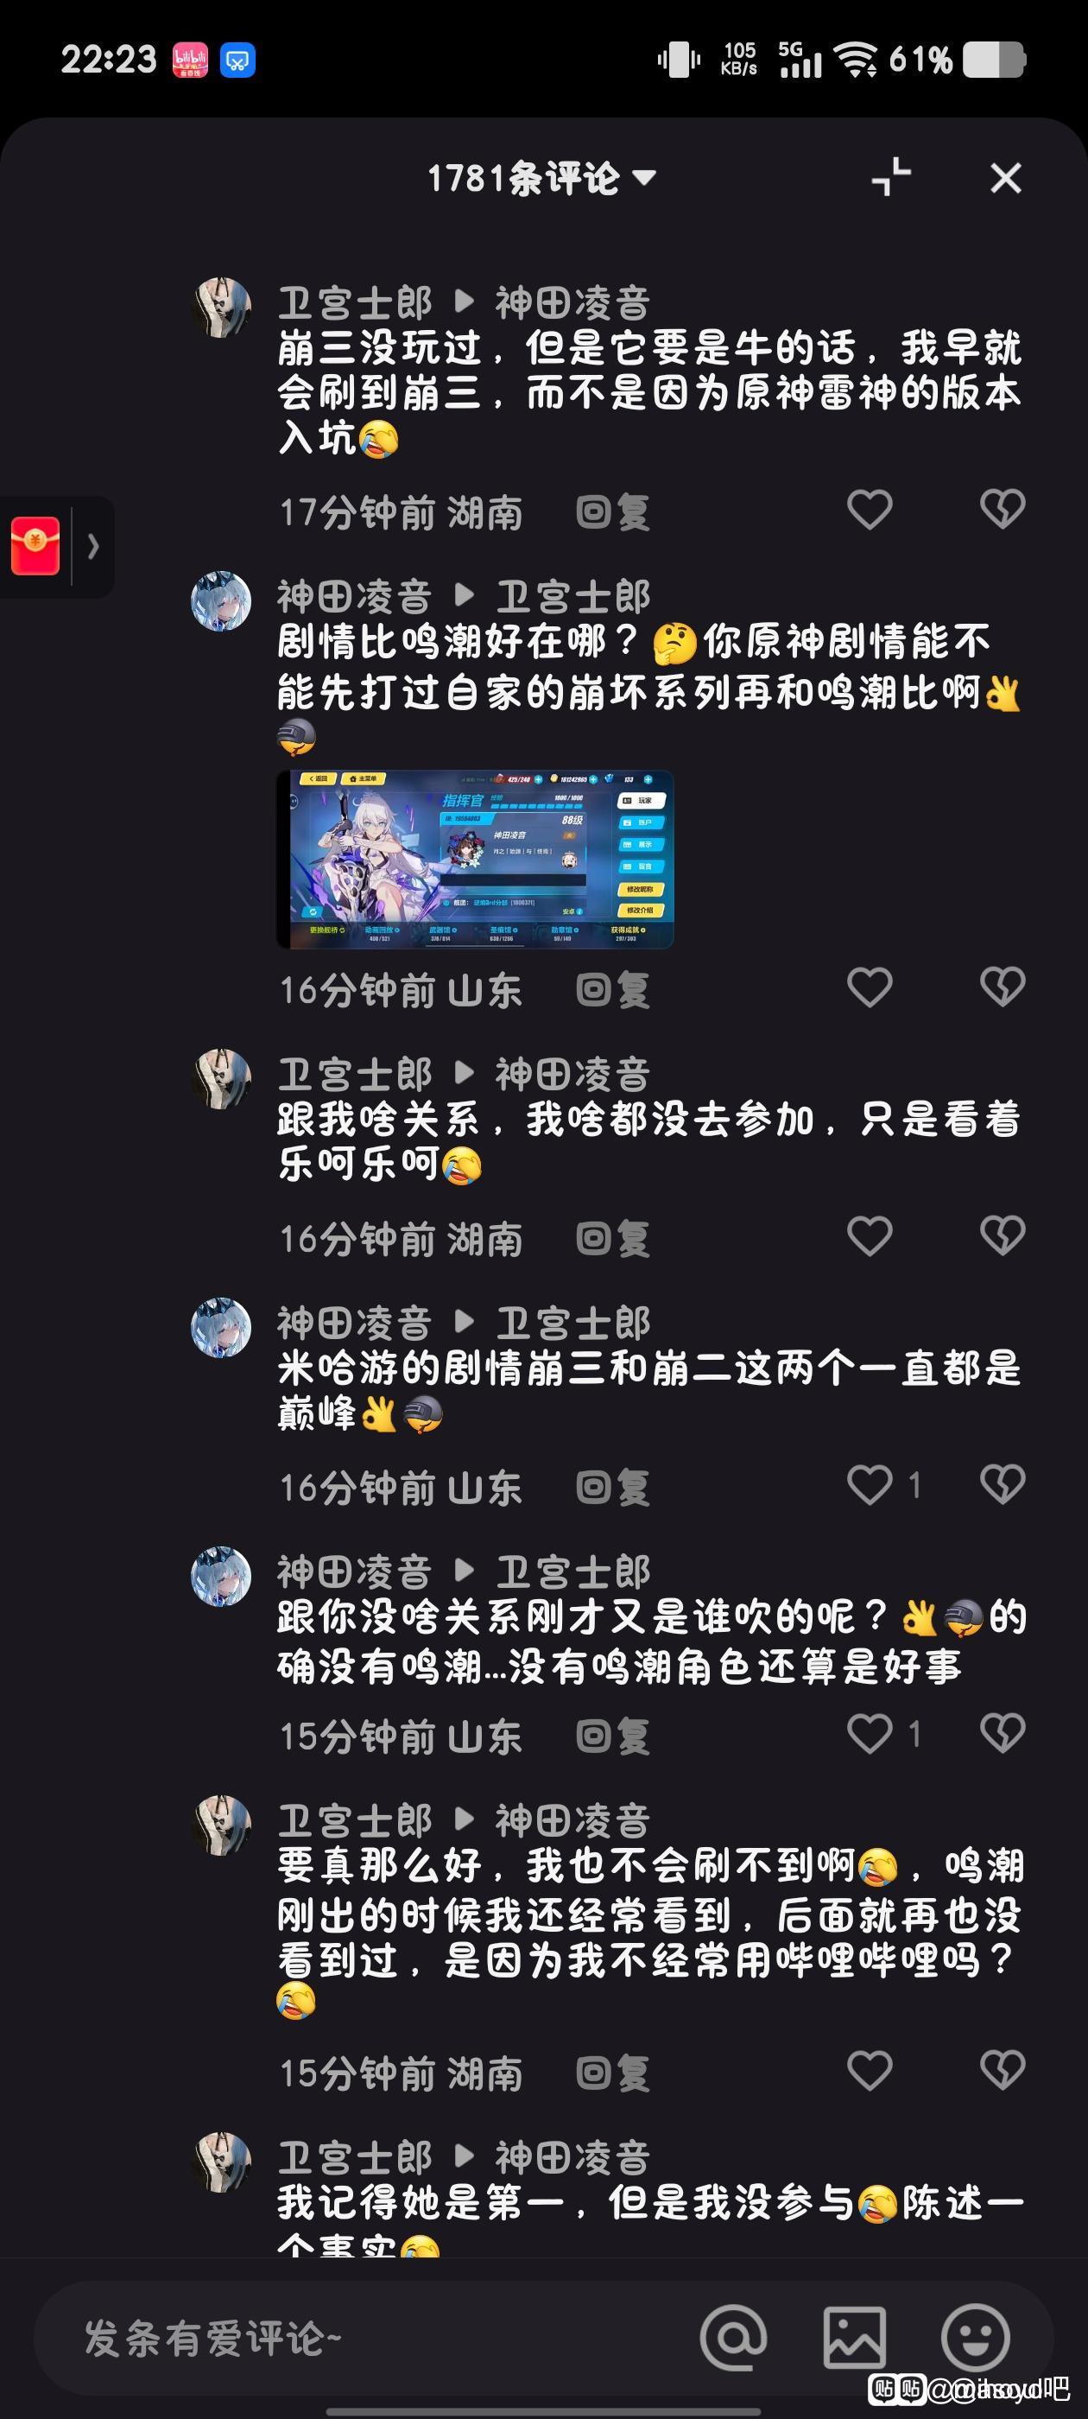Screen dimensions: 1088x2419
Task: Open the emoji picker smiley icon
Action: 977,2337
